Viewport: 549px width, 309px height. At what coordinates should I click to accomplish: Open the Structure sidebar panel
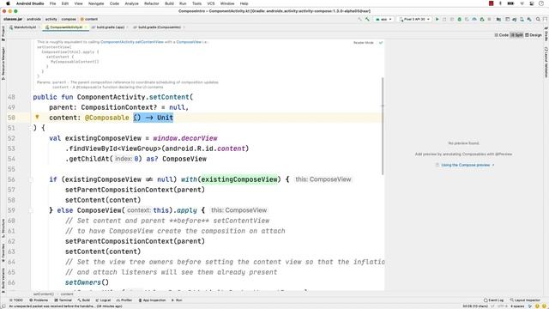[3, 229]
